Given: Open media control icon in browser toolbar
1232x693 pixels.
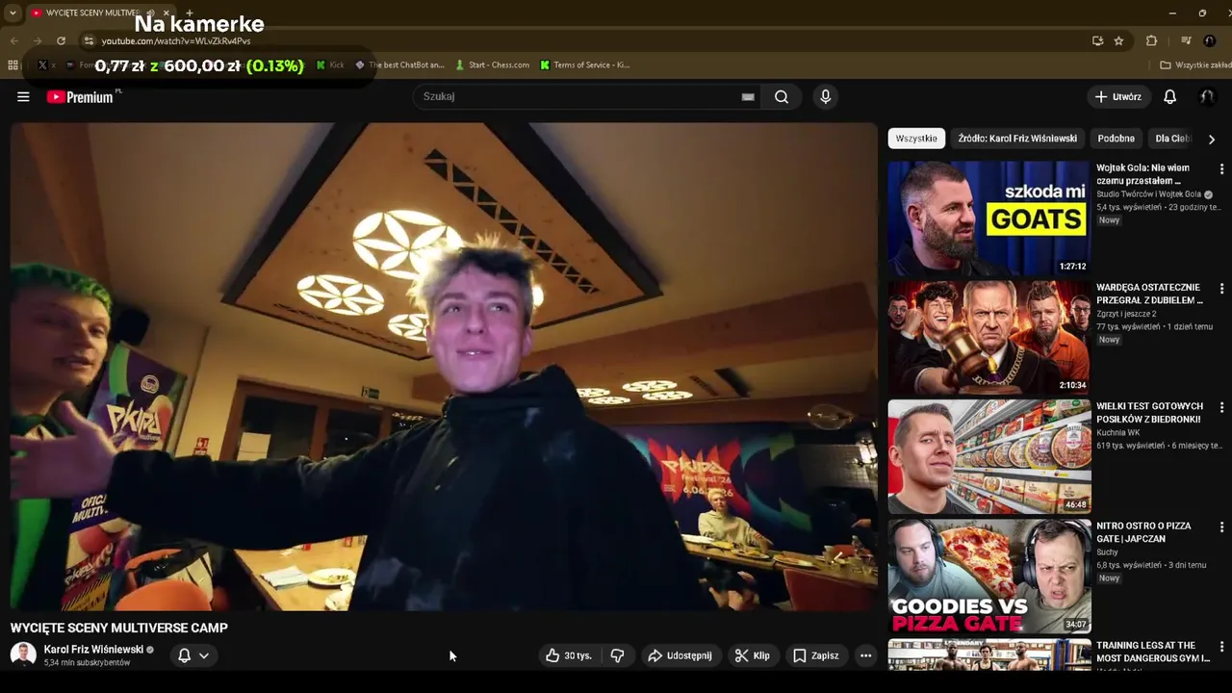Looking at the screenshot, I should pos(1186,40).
